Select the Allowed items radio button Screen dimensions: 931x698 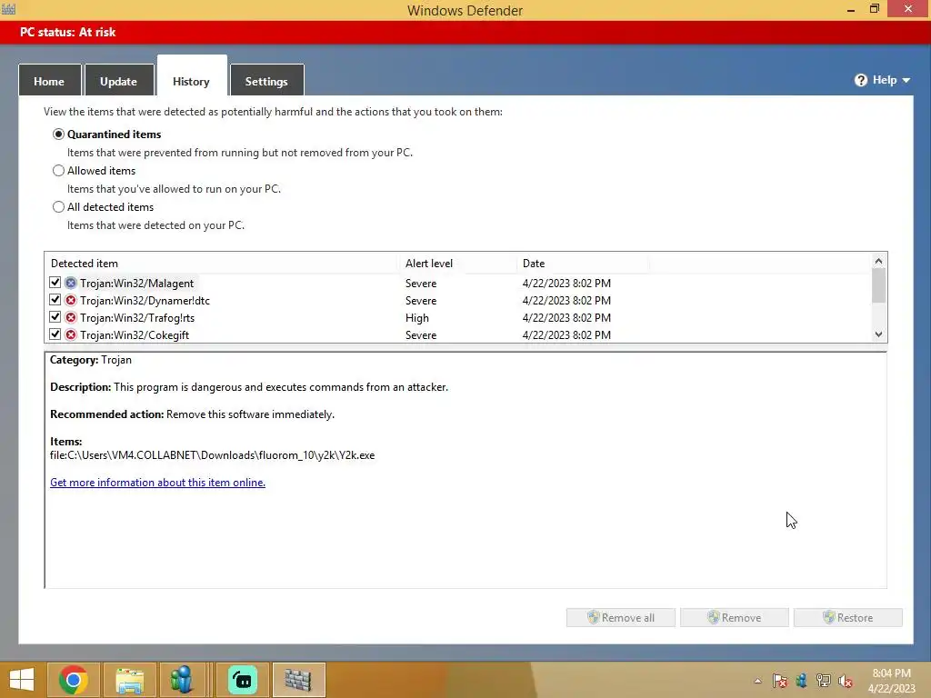click(x=58, y=171)
